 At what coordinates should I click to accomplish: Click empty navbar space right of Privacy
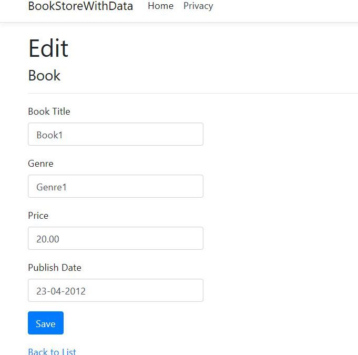(x=284, y=7)
